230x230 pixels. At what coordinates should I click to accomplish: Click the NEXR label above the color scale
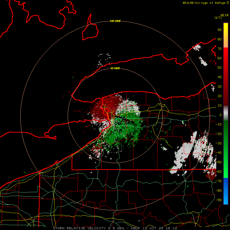225,15
